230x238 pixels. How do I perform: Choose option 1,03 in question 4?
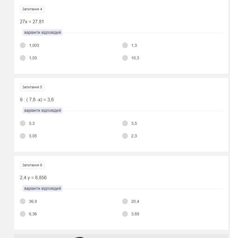[x=23, y=58]
